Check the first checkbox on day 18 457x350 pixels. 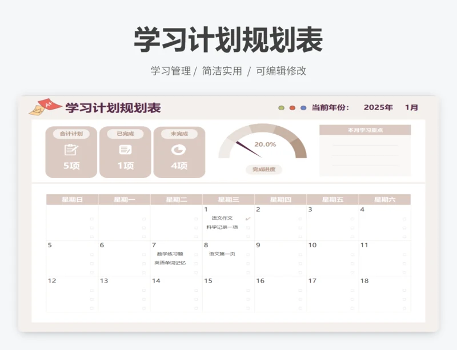(404, 290)
